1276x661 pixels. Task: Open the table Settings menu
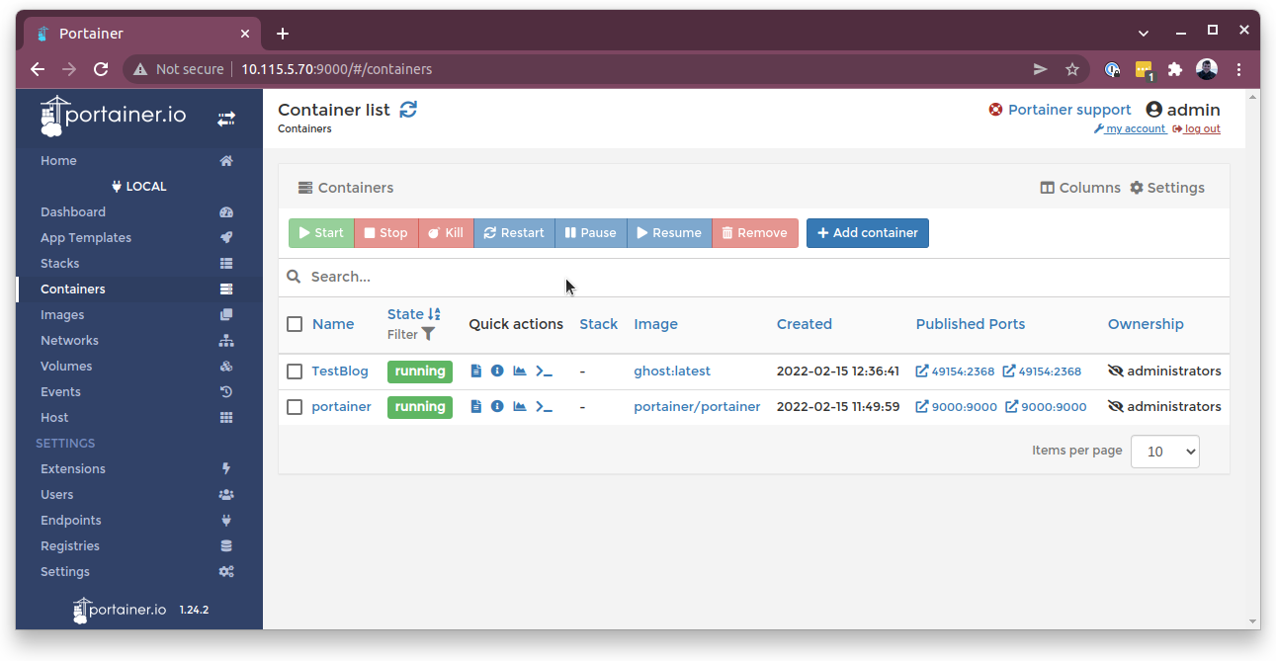1167,188
